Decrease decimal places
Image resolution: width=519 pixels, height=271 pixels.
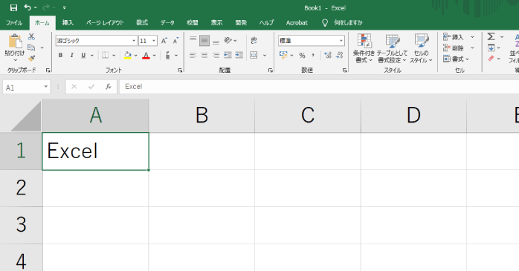point(339,55)
